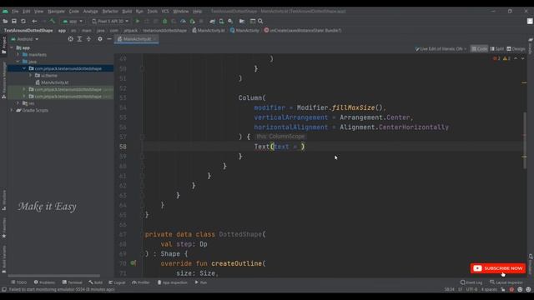Screen dimensions: 534x300
Task: Expand the ui.theme package node
Action: pyautogui.click(x=30, y=75)
